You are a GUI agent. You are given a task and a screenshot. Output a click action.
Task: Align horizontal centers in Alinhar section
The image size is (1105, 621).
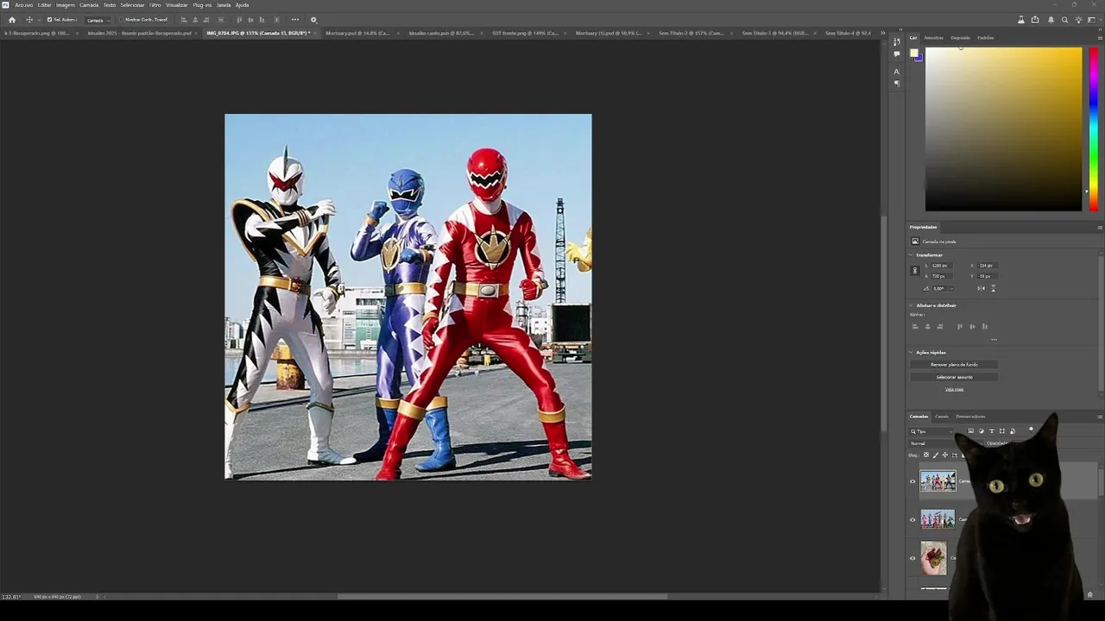coord(928,326)
